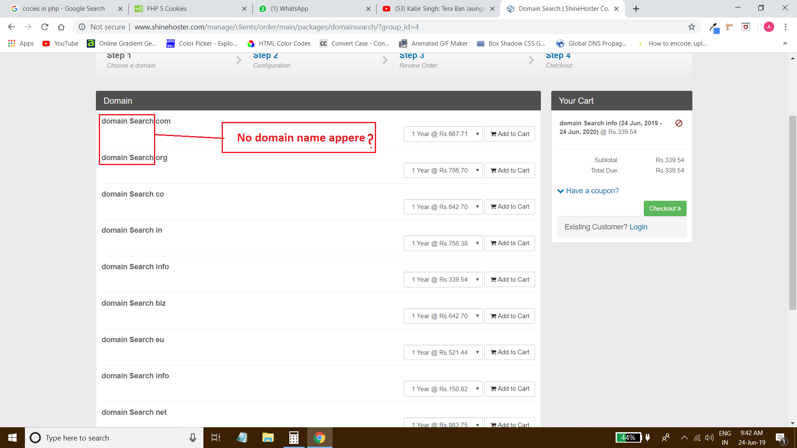Open the Apps bookmarks shortcut

(x=21, y=44)
